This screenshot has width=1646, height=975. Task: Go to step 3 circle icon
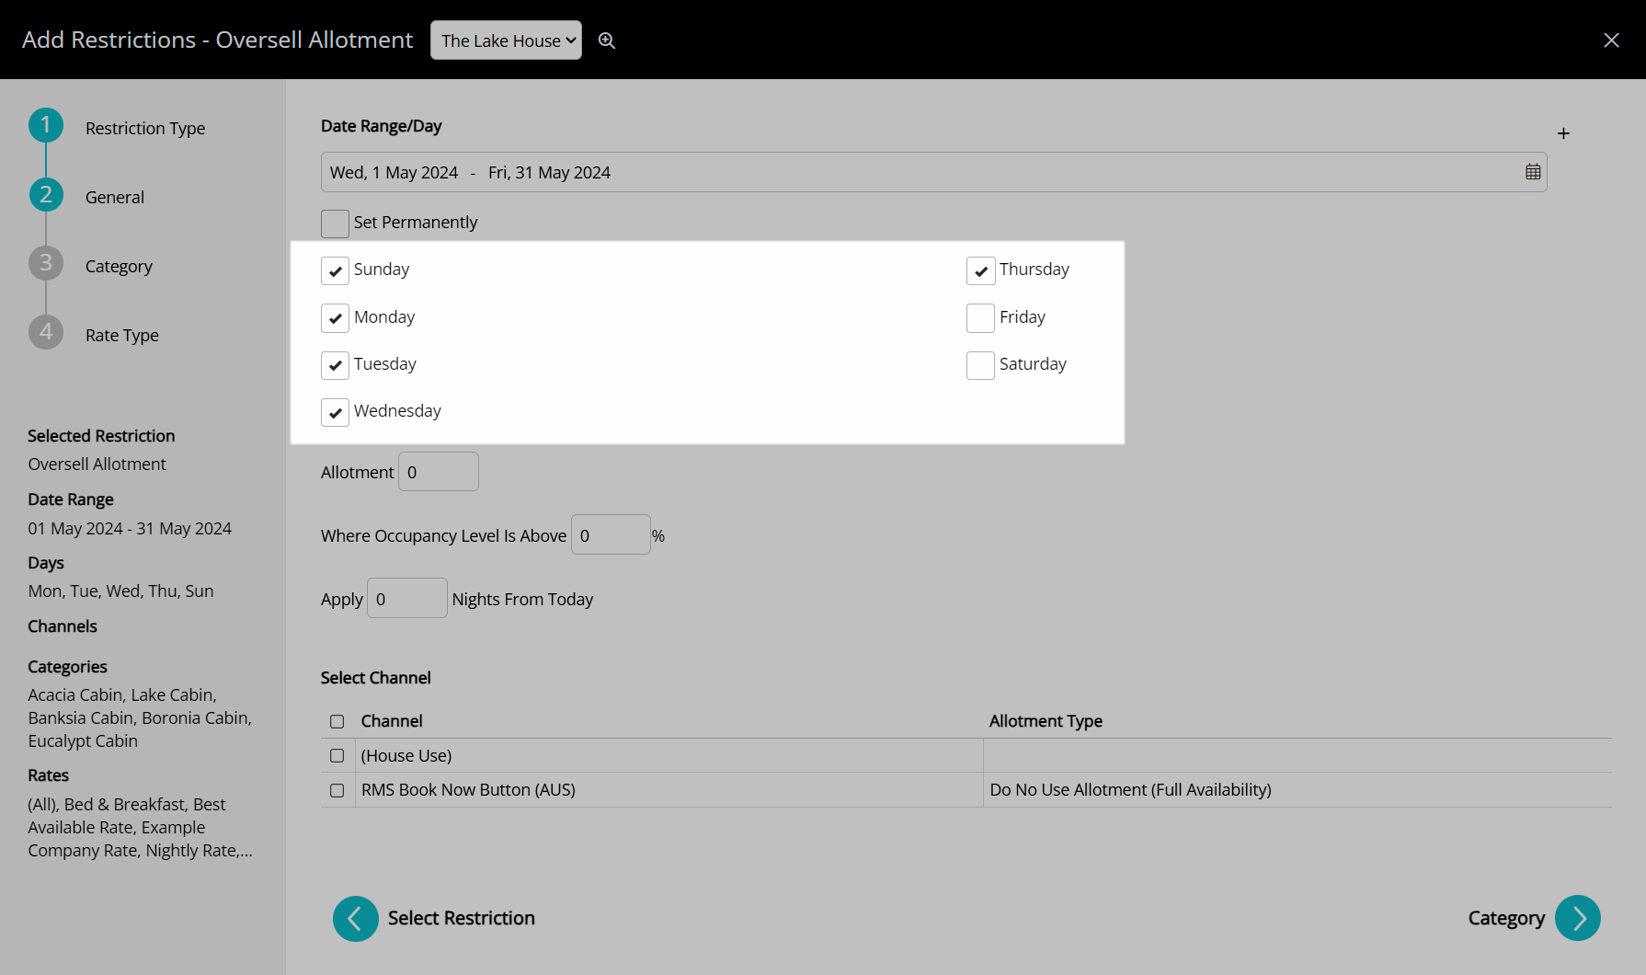click(x=46, y=263)
